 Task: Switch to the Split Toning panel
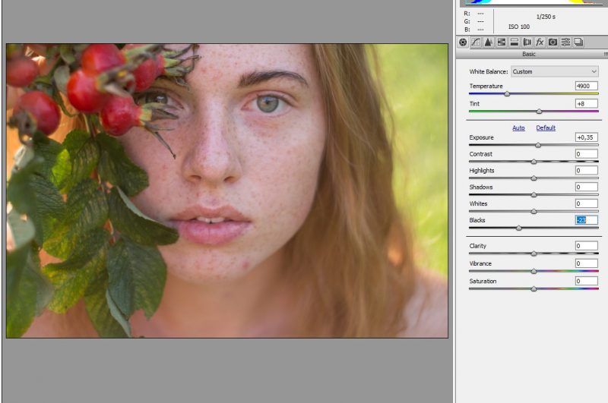pyautogui.click(x=515, y=43)
